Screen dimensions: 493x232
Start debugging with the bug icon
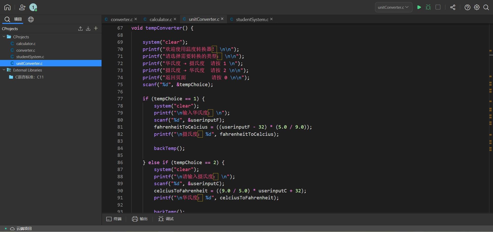[428, 7]
